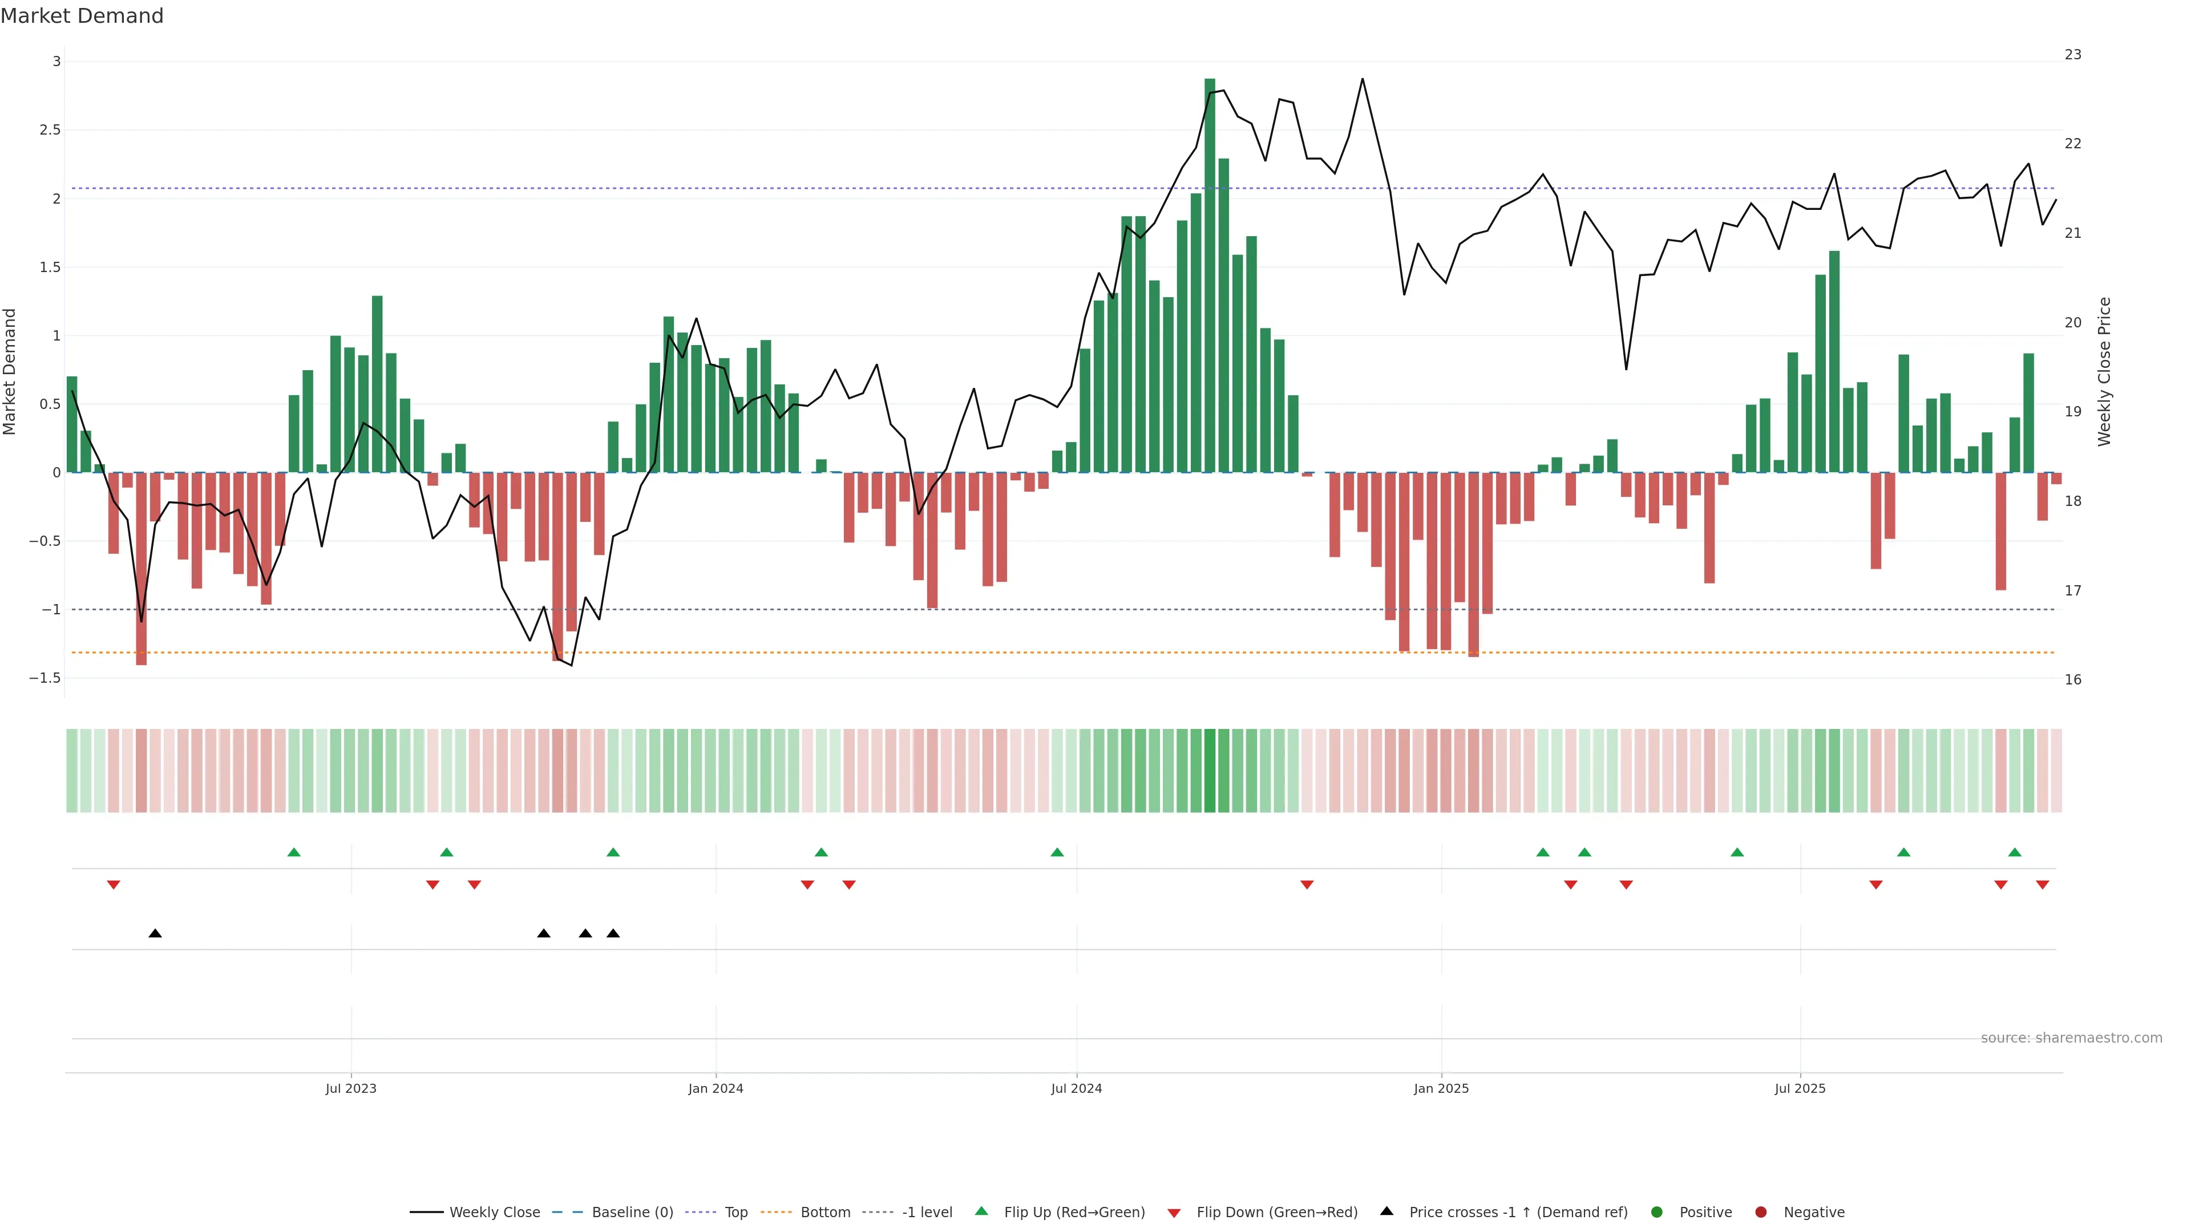The image size is (2191, 1232).
Task: Click the red Negative legend dot
Action: point(1761,1211)
